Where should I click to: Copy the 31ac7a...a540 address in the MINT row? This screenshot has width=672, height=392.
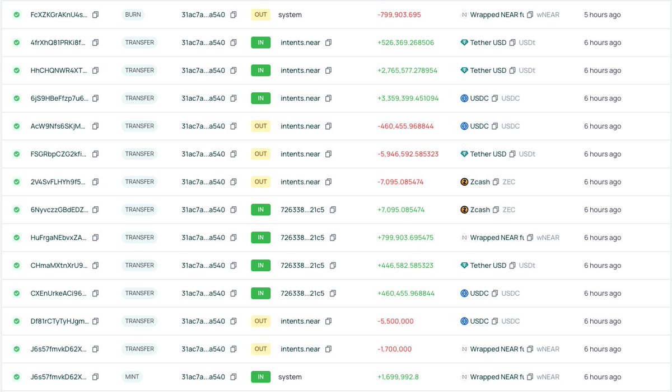234,377
